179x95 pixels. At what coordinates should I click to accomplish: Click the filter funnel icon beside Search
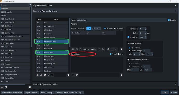coord(30,5)
